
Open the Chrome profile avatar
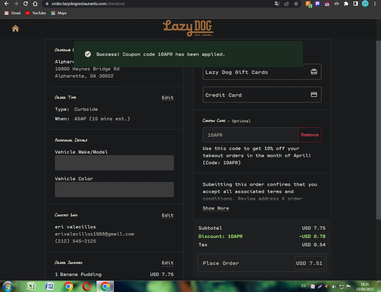tap(365, 4)
